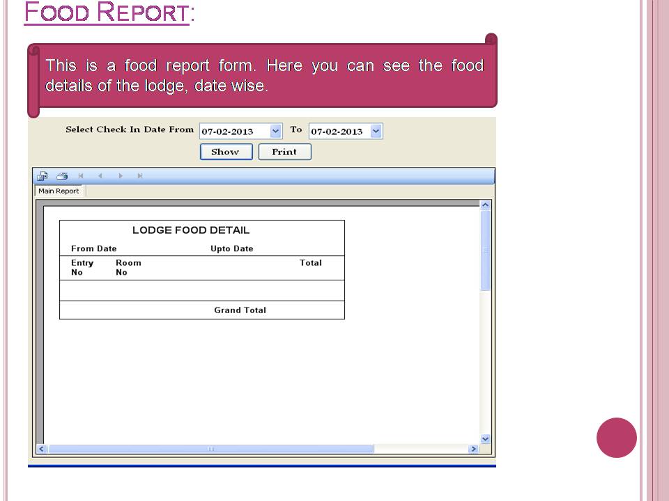Image resolution: width=669 pixels, height=501 pixels.
Task: Open the To date dropdown arrow
Action: (x=376, y=132)
